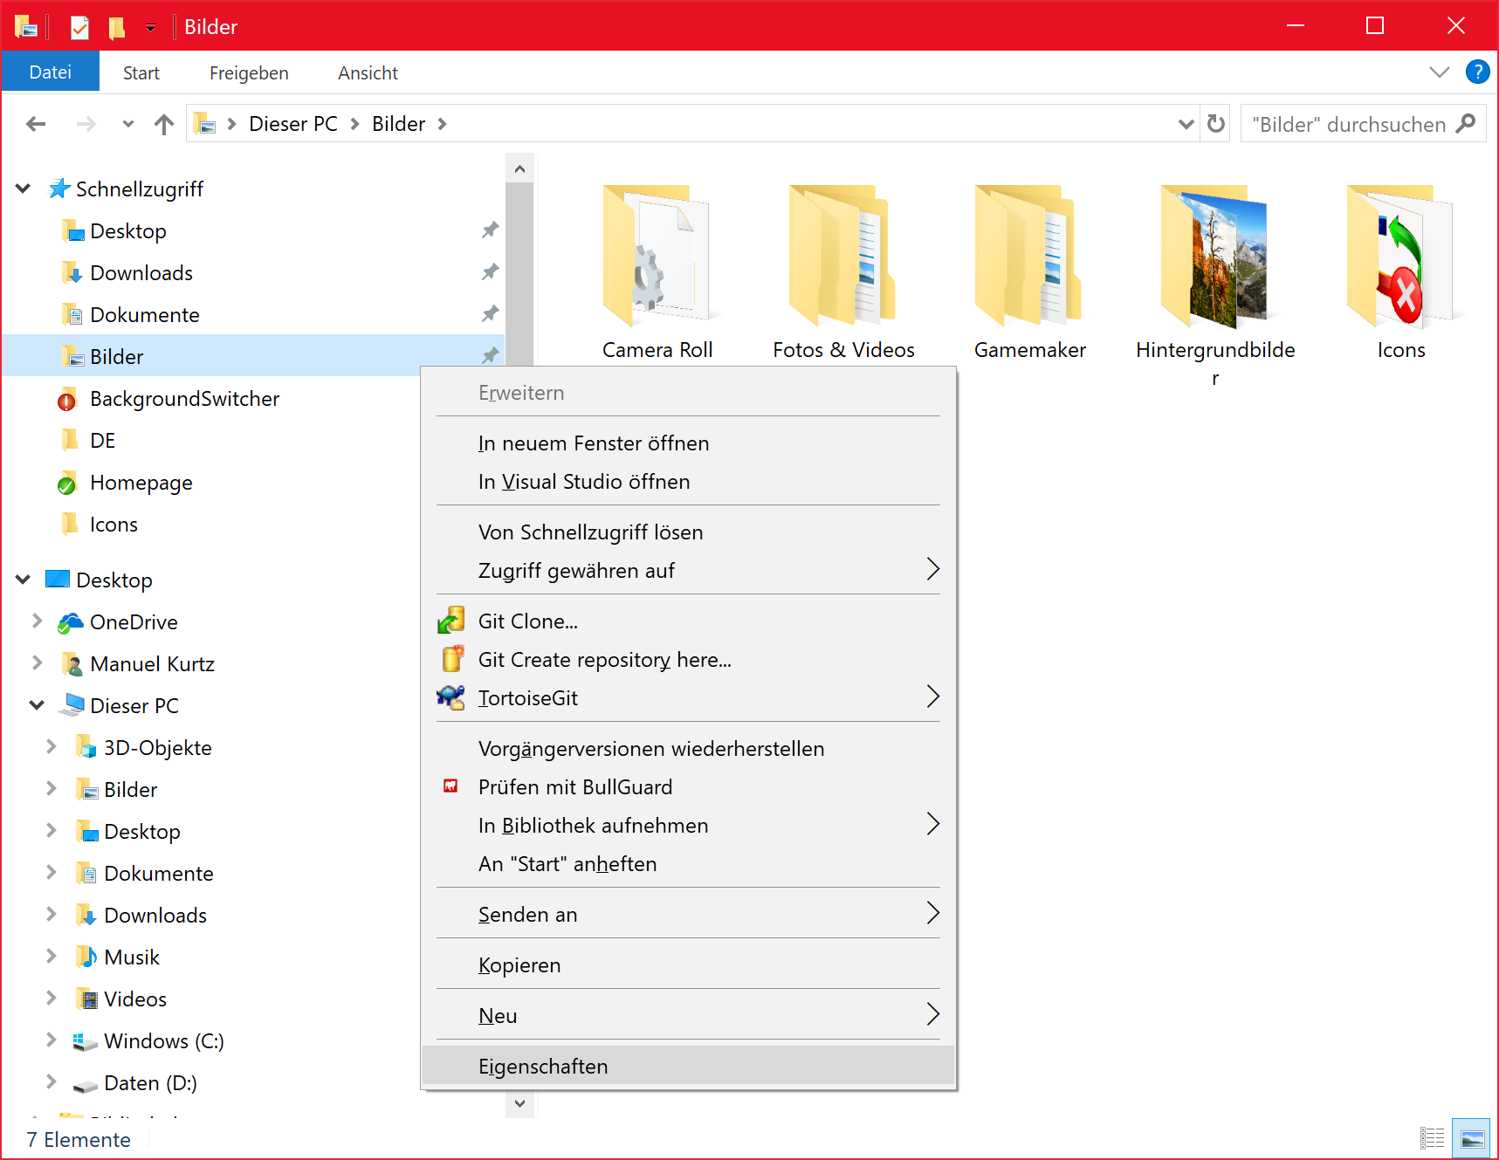Open the Gamemaker folder icon
This screenshot has width=1499, height=1160.
pos(1029,257)
